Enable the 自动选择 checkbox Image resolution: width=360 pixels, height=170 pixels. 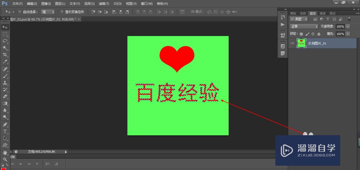pyautogui.click(x=20, y=12)
